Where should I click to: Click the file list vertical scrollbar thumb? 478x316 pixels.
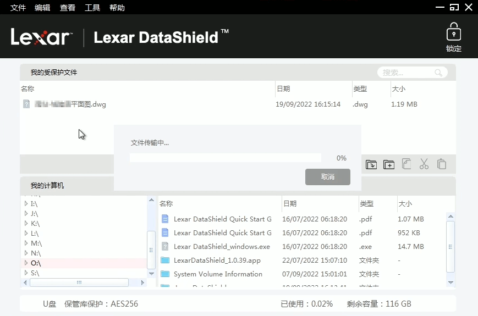coord(450,247)
